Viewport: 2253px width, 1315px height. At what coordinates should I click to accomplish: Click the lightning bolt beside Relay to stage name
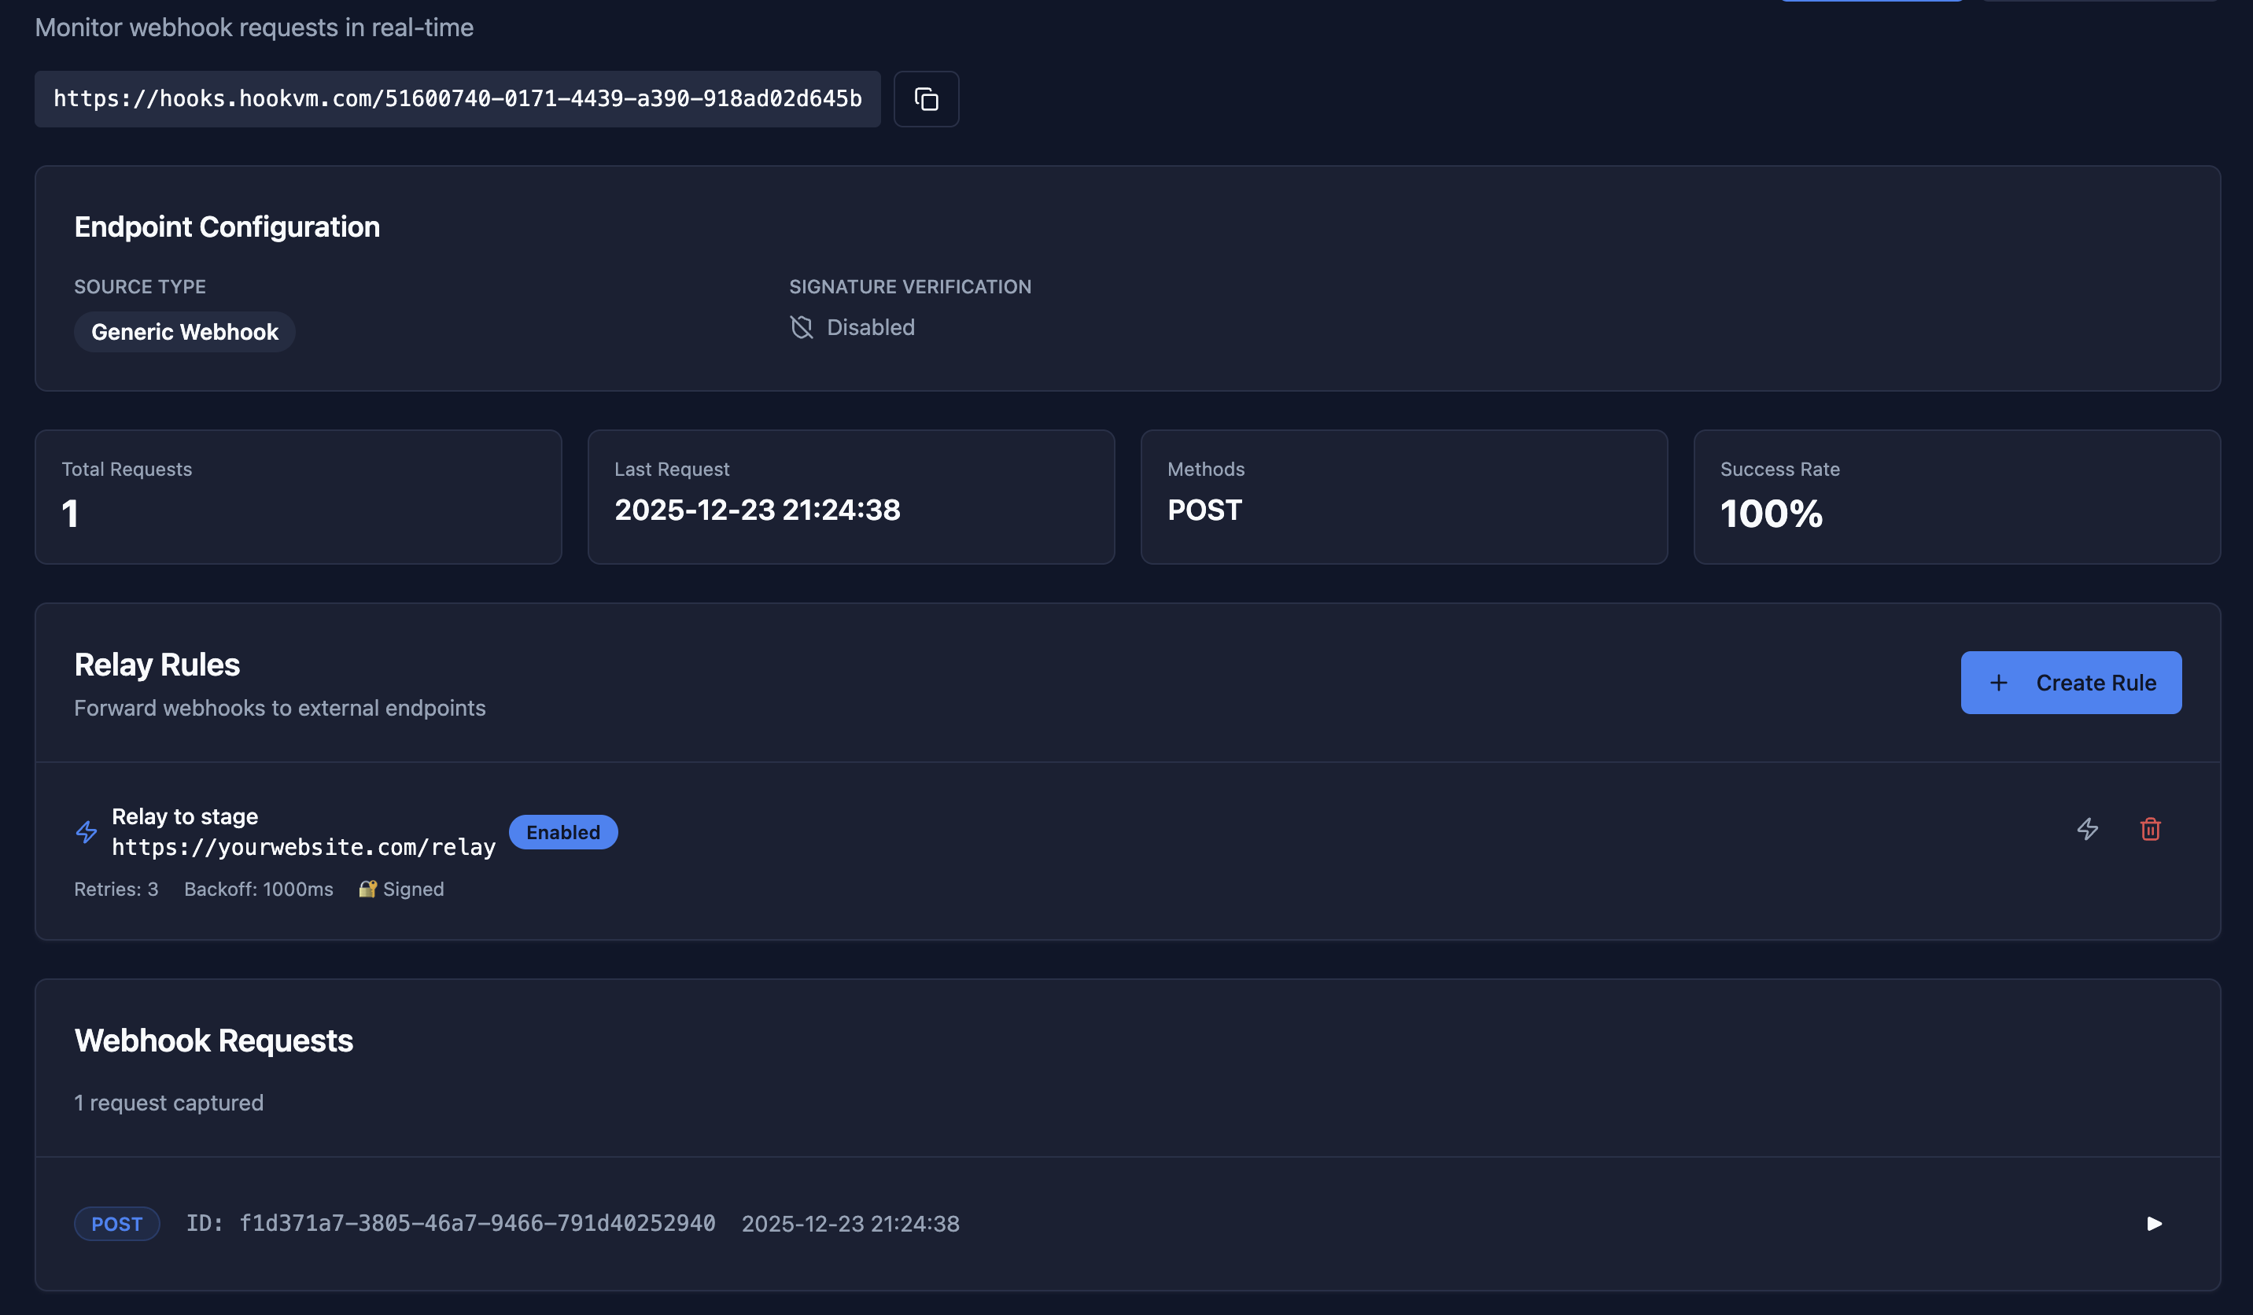(86, 831)
